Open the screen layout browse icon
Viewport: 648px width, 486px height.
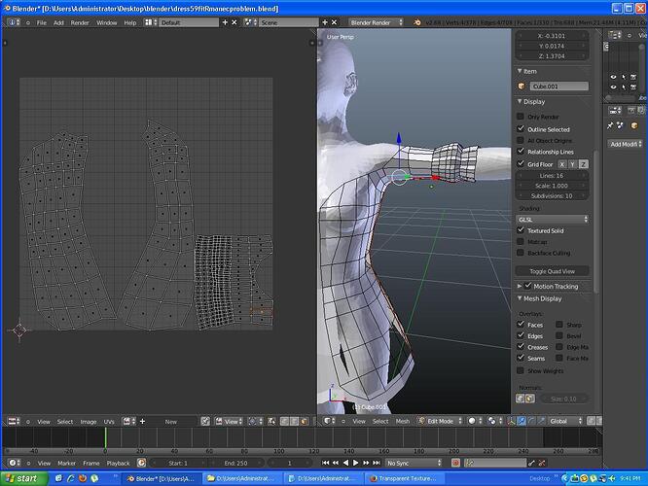pos(150,22)
